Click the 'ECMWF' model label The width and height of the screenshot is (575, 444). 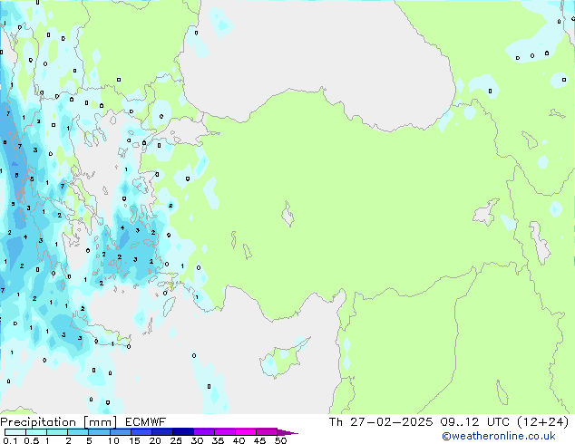(x=146, y=422)
